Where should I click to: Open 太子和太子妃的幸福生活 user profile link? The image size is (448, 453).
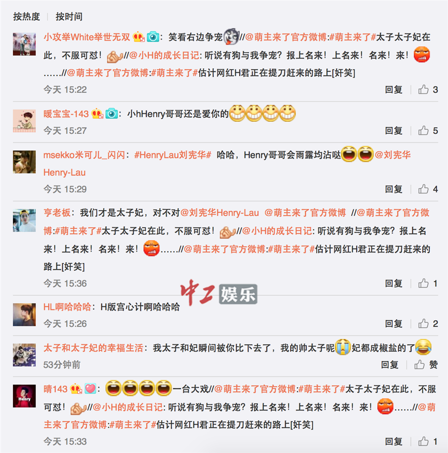(93, 348)
